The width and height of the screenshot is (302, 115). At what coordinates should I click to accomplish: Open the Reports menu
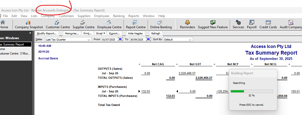tap(134, 16)
